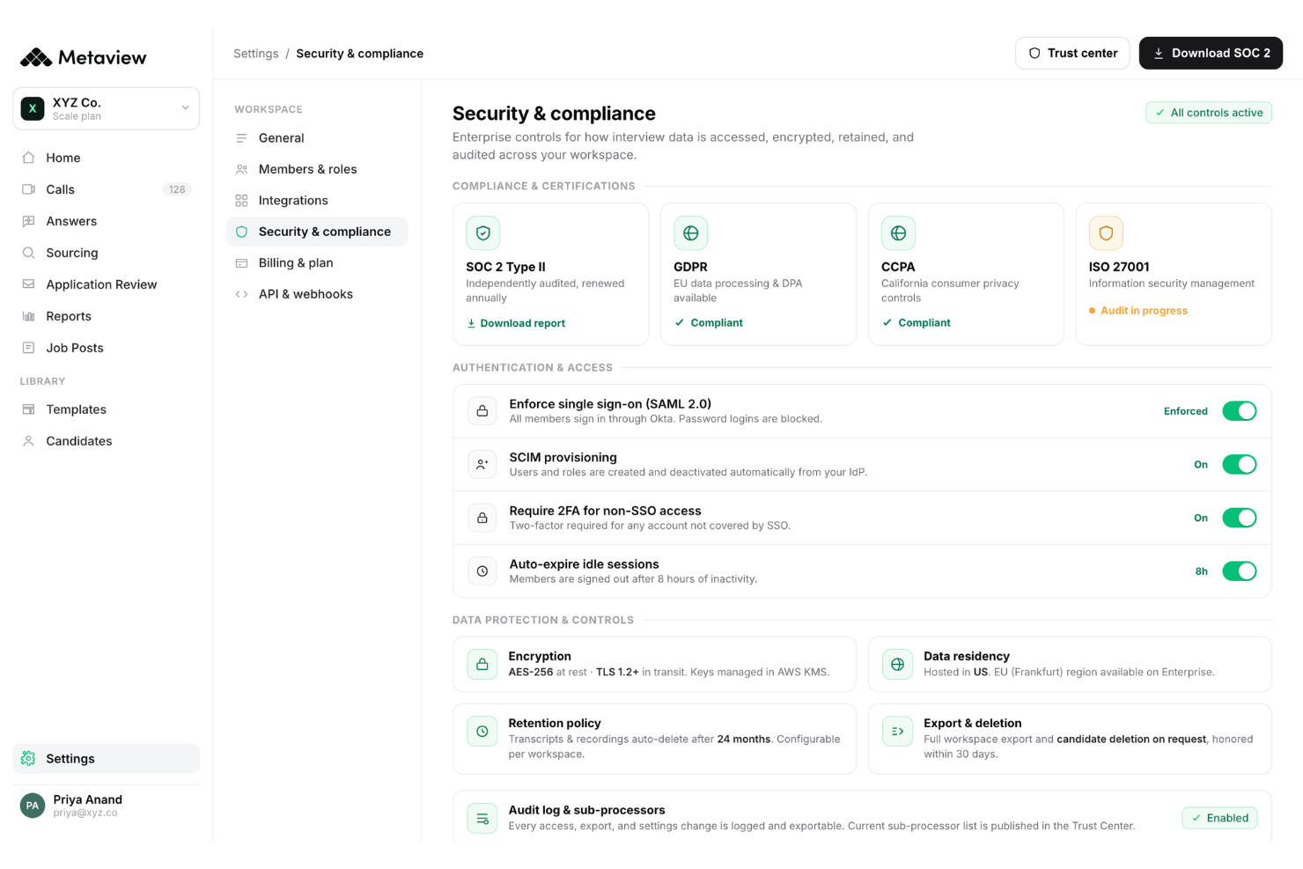Open Calls in the sidebar
The width and height of the screenshot is (1303, 869).
coord(107,189)
